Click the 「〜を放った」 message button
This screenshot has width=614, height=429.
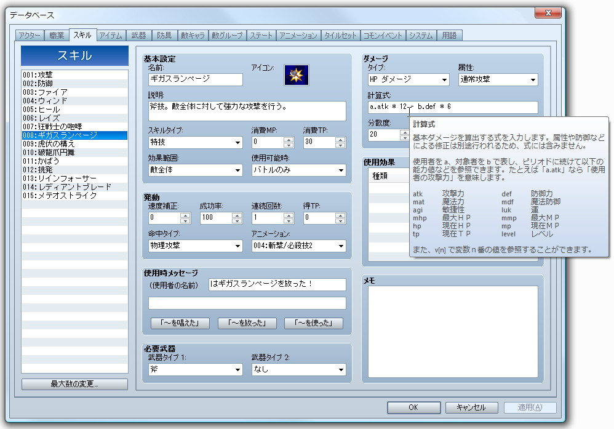247,323
